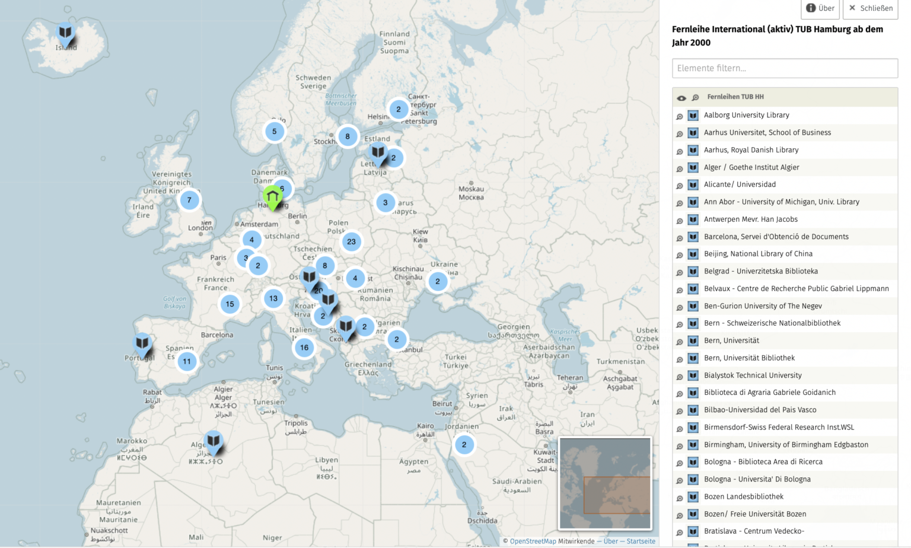The height and width of the screenshot is (548, 911).
Task: Click the green Hamburg home marker
Action: coord(272,197)
